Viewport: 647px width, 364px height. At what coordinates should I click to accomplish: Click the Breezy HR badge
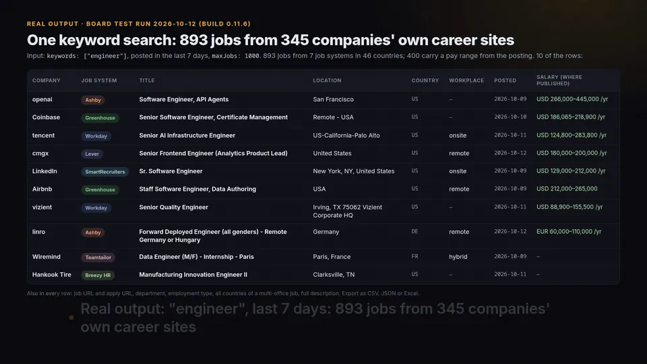click(98, 275)
